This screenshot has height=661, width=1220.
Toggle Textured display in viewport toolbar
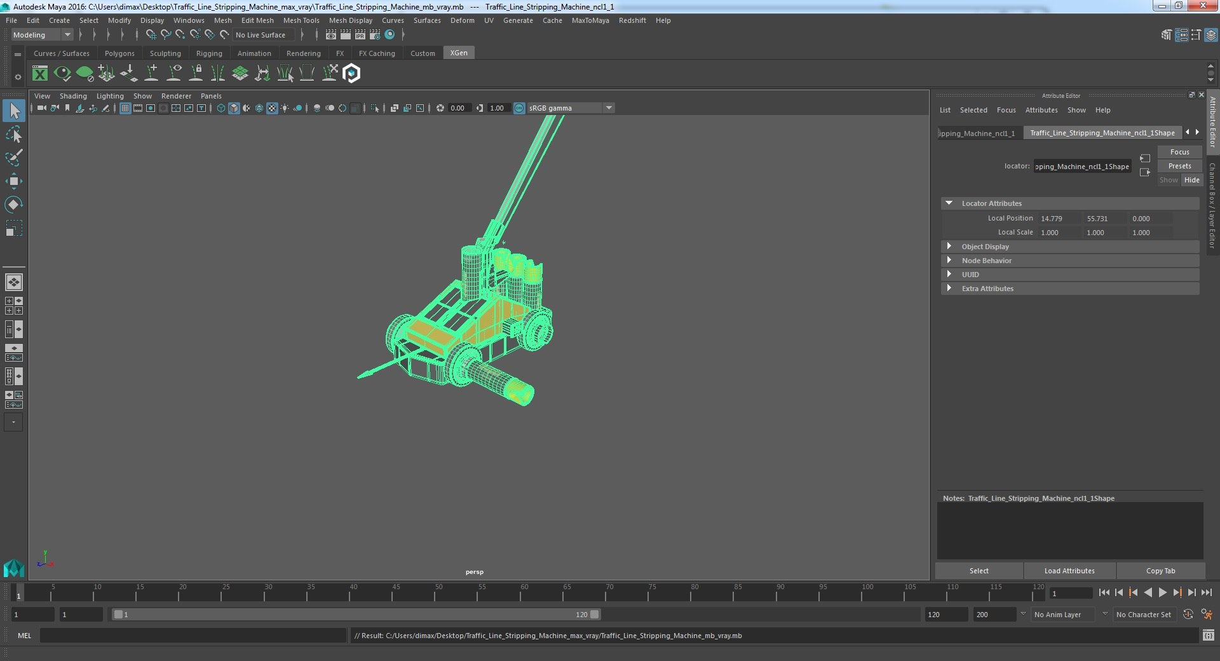272,108
